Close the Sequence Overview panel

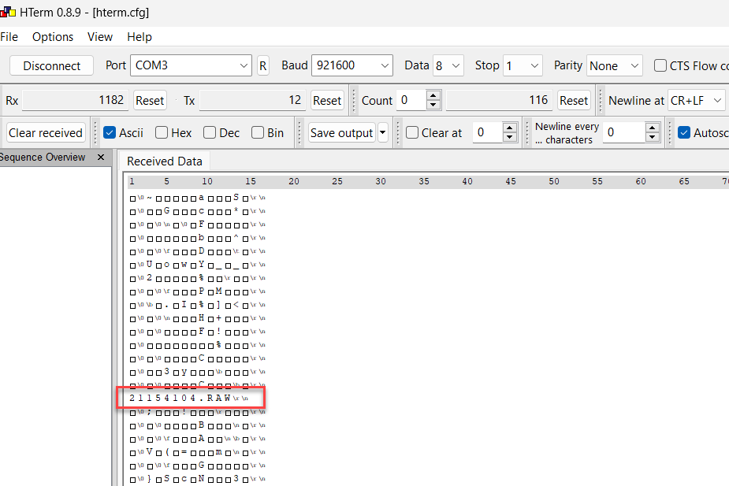pos(101,158)
